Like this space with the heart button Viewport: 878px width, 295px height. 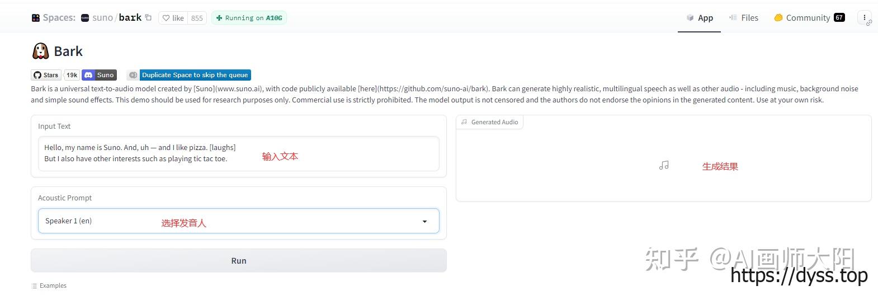173,18
